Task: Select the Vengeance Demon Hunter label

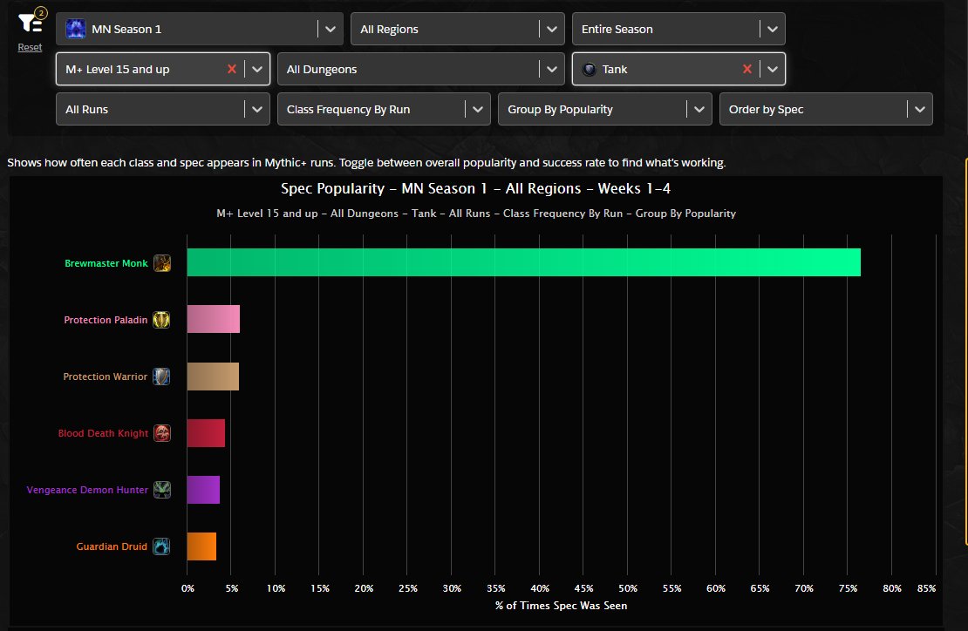Action: tap(87, 490)
